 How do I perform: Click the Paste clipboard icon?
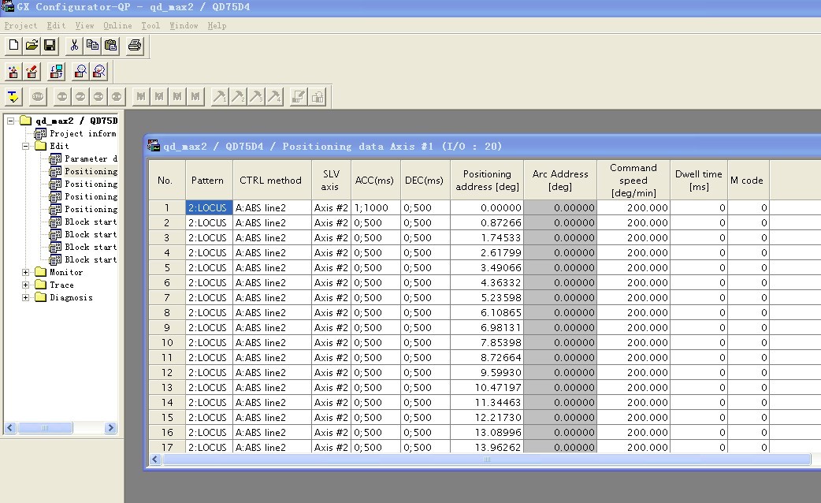(110, 46)
